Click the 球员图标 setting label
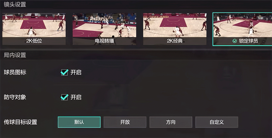 pyautogui.click(x=15, y=72)
